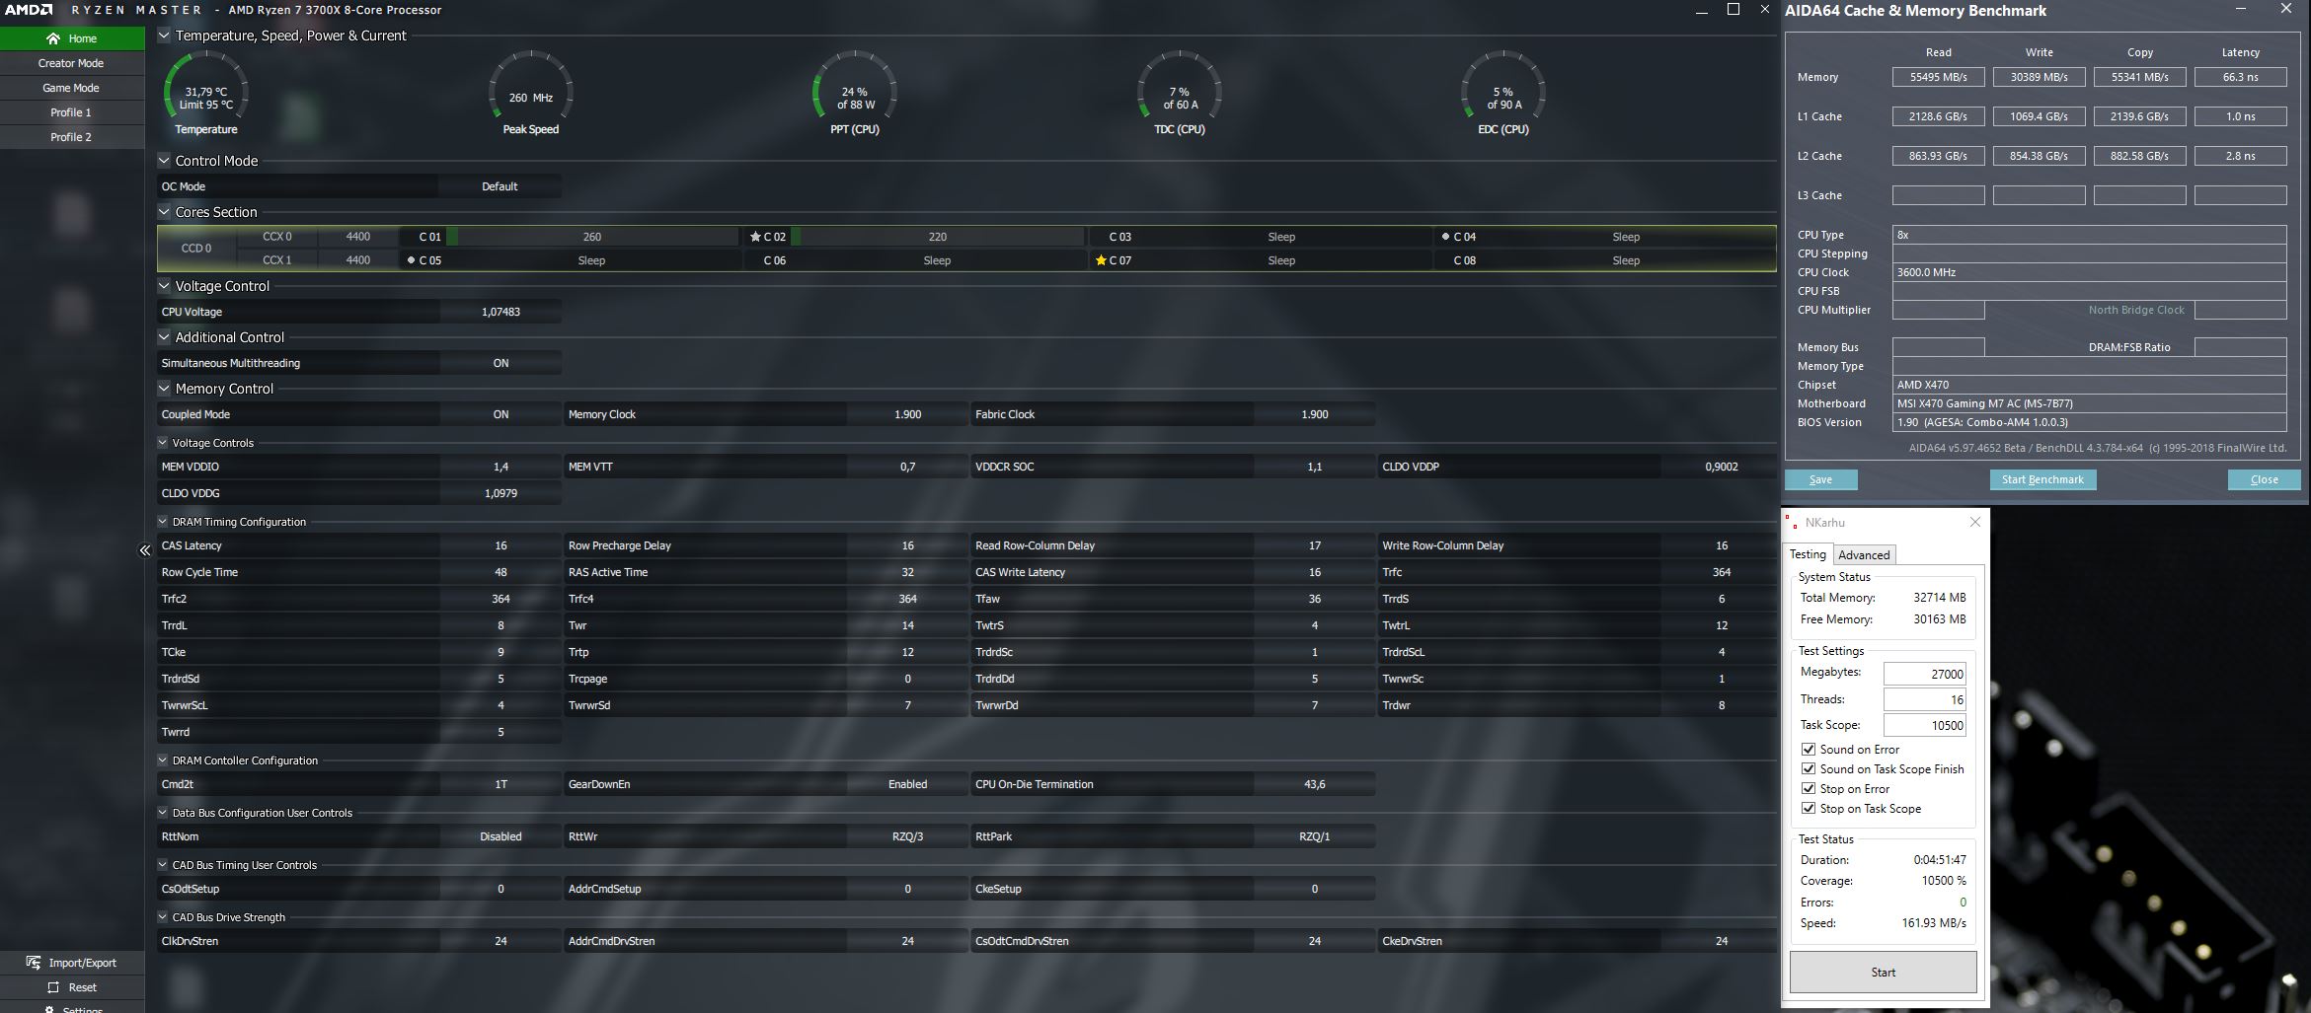This screenshot has height=1013, width=2311.
Task: Click the Temperature gauge dial
Action: point(205,95)
